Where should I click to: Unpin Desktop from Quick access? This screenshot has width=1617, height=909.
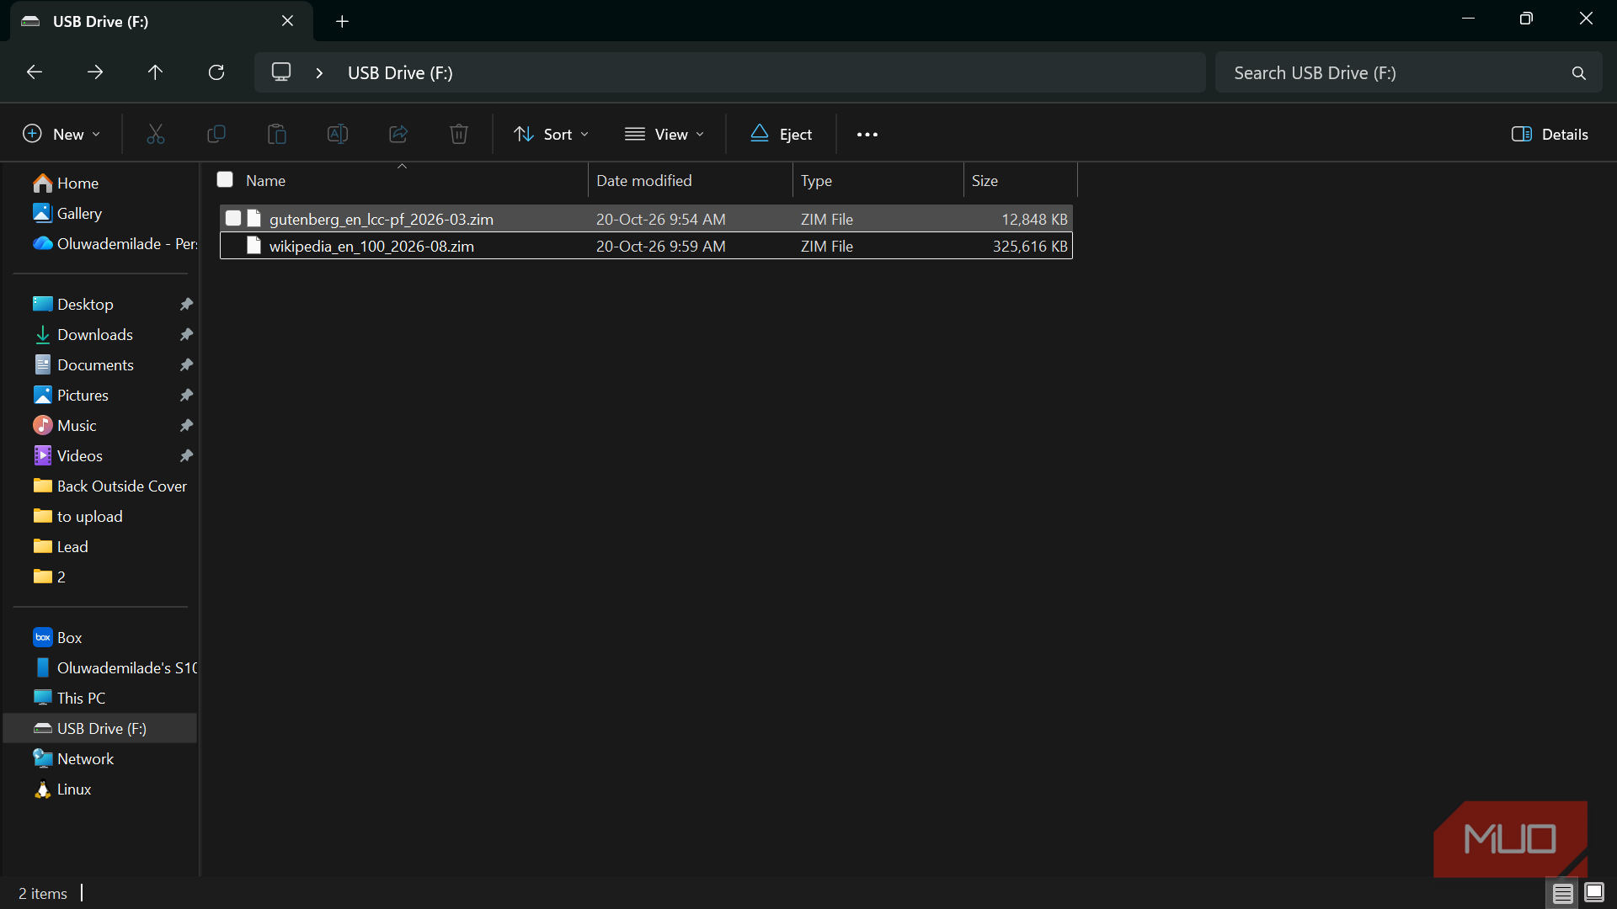coord(187,304)
